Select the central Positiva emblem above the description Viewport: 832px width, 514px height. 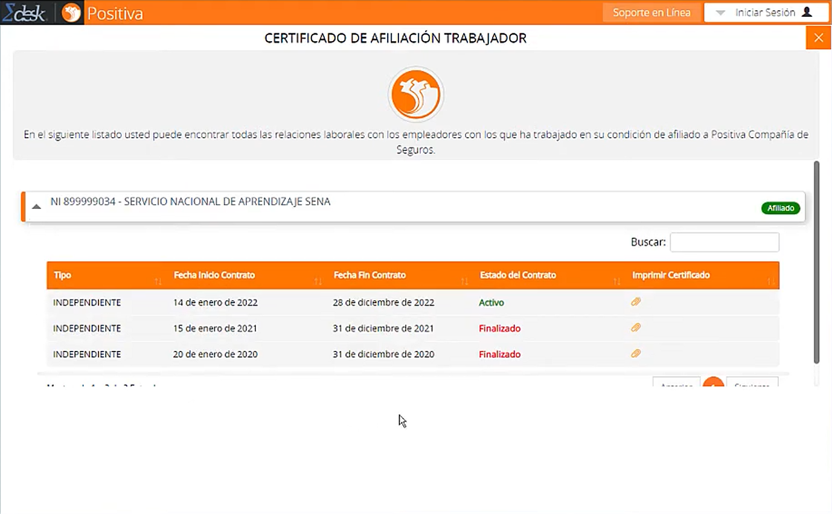(415, 94)
